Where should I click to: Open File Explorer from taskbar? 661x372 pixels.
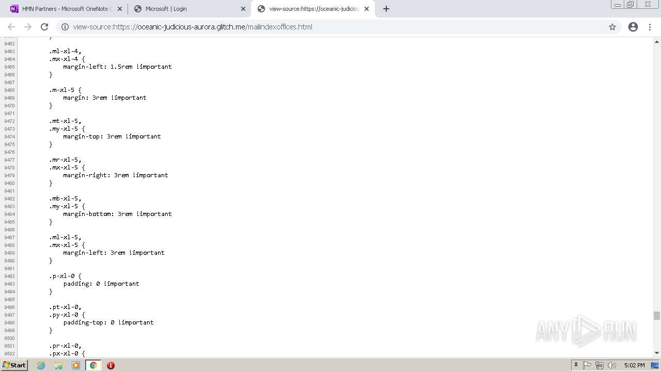(x=58, y=365)
